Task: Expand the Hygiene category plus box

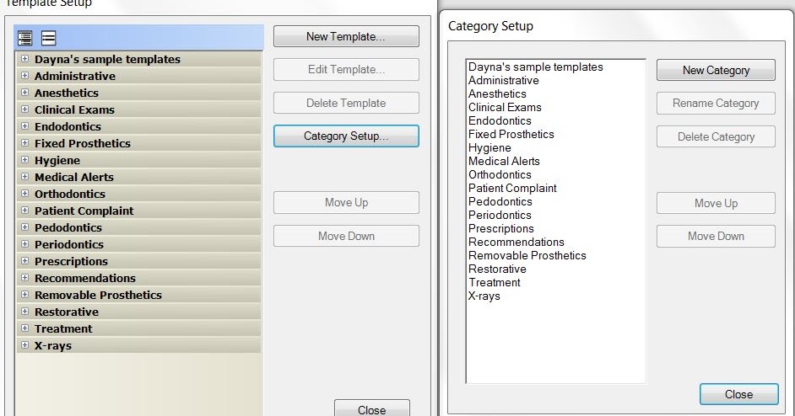Action: [x=24, y=160]
